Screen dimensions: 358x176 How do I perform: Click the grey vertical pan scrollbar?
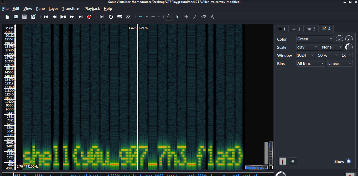tap(266, 153)
